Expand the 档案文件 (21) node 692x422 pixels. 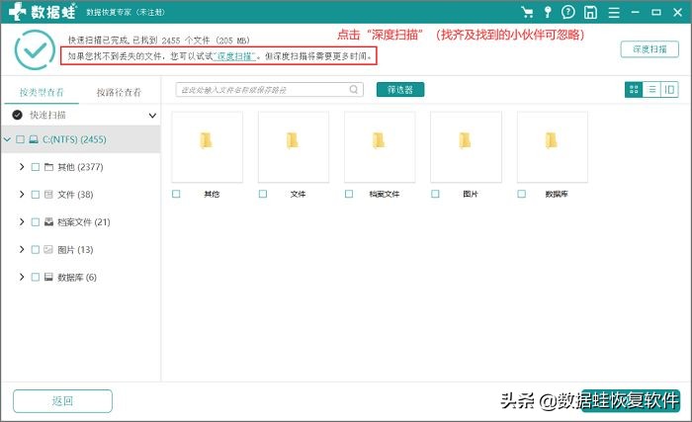click(x=22, y=221)
